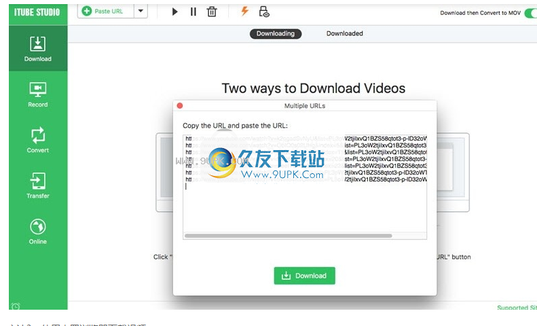Open the Supported Sites link

517,308
